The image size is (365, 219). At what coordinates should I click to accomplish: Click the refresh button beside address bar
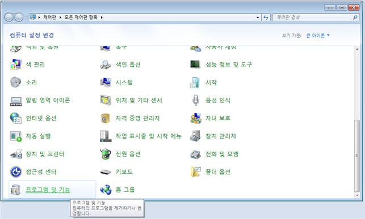tap(266, 18)
